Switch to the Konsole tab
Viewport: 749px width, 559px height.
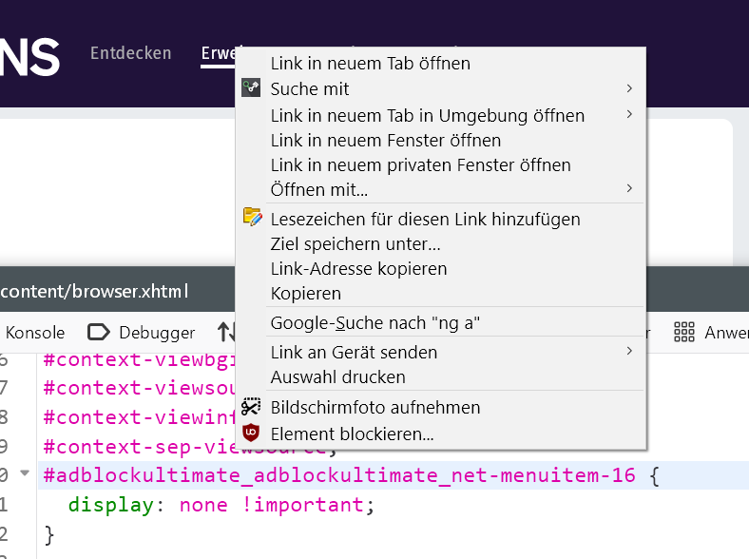[x=35, y=332]
